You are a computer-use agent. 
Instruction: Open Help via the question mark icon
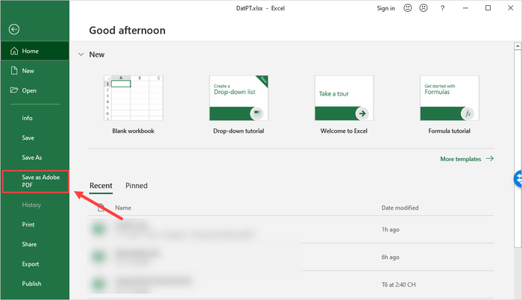442,8
